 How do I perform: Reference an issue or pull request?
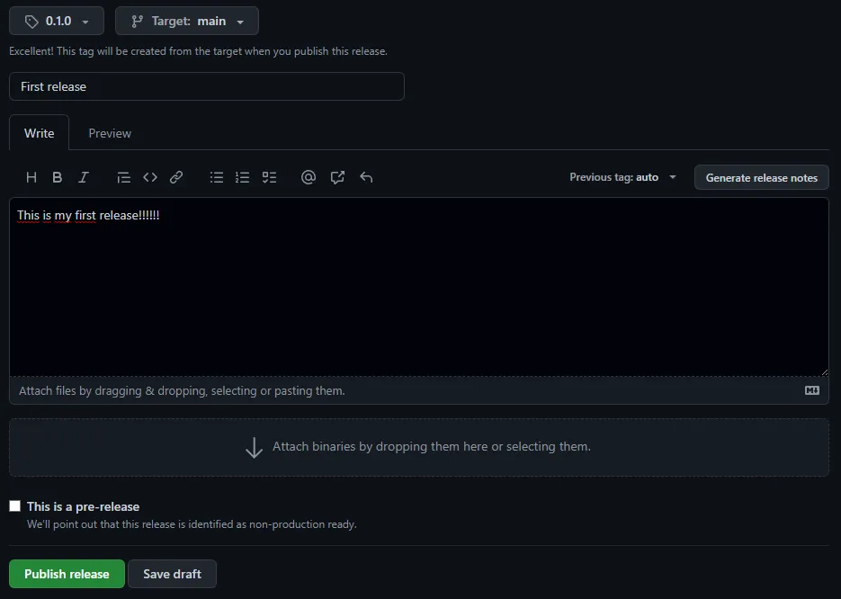pos(337,177)
